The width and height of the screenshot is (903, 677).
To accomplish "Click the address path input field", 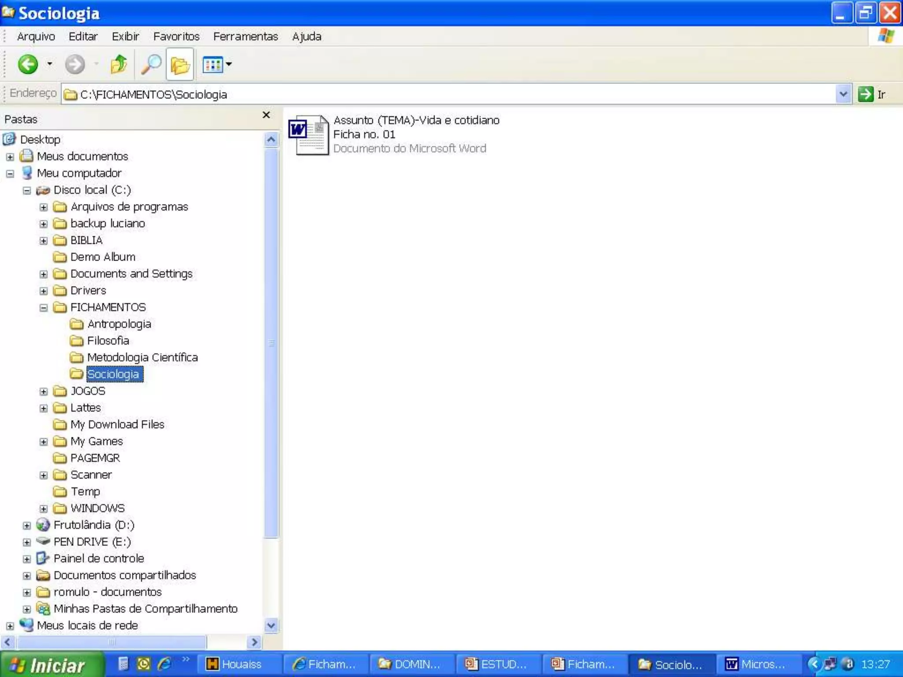I will pyautogui.click(x=441, y=94).
